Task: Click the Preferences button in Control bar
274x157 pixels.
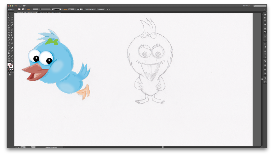Action: coord(101,9)
